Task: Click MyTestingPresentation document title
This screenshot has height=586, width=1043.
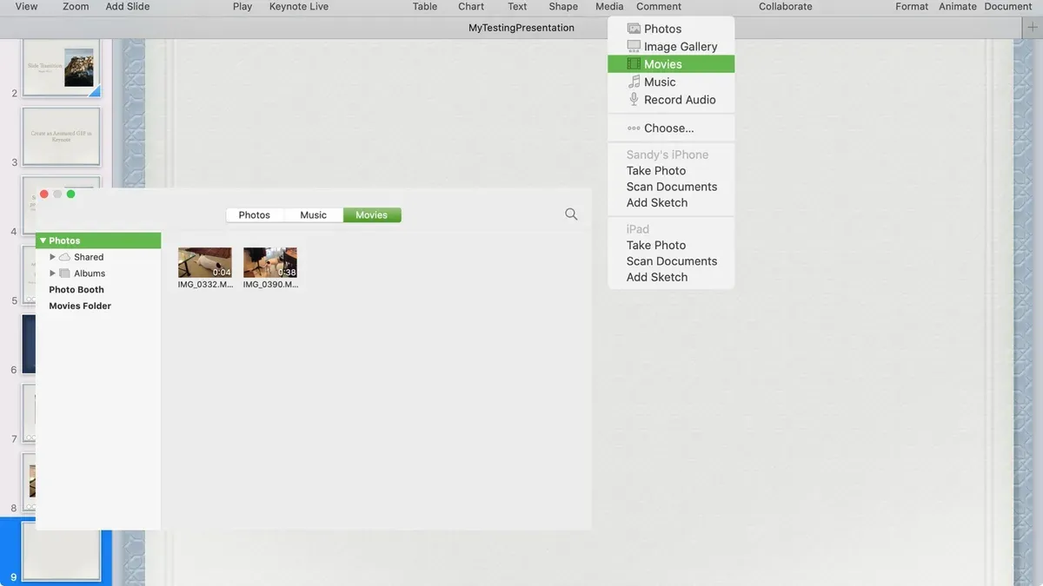Action: click(521, 28)
